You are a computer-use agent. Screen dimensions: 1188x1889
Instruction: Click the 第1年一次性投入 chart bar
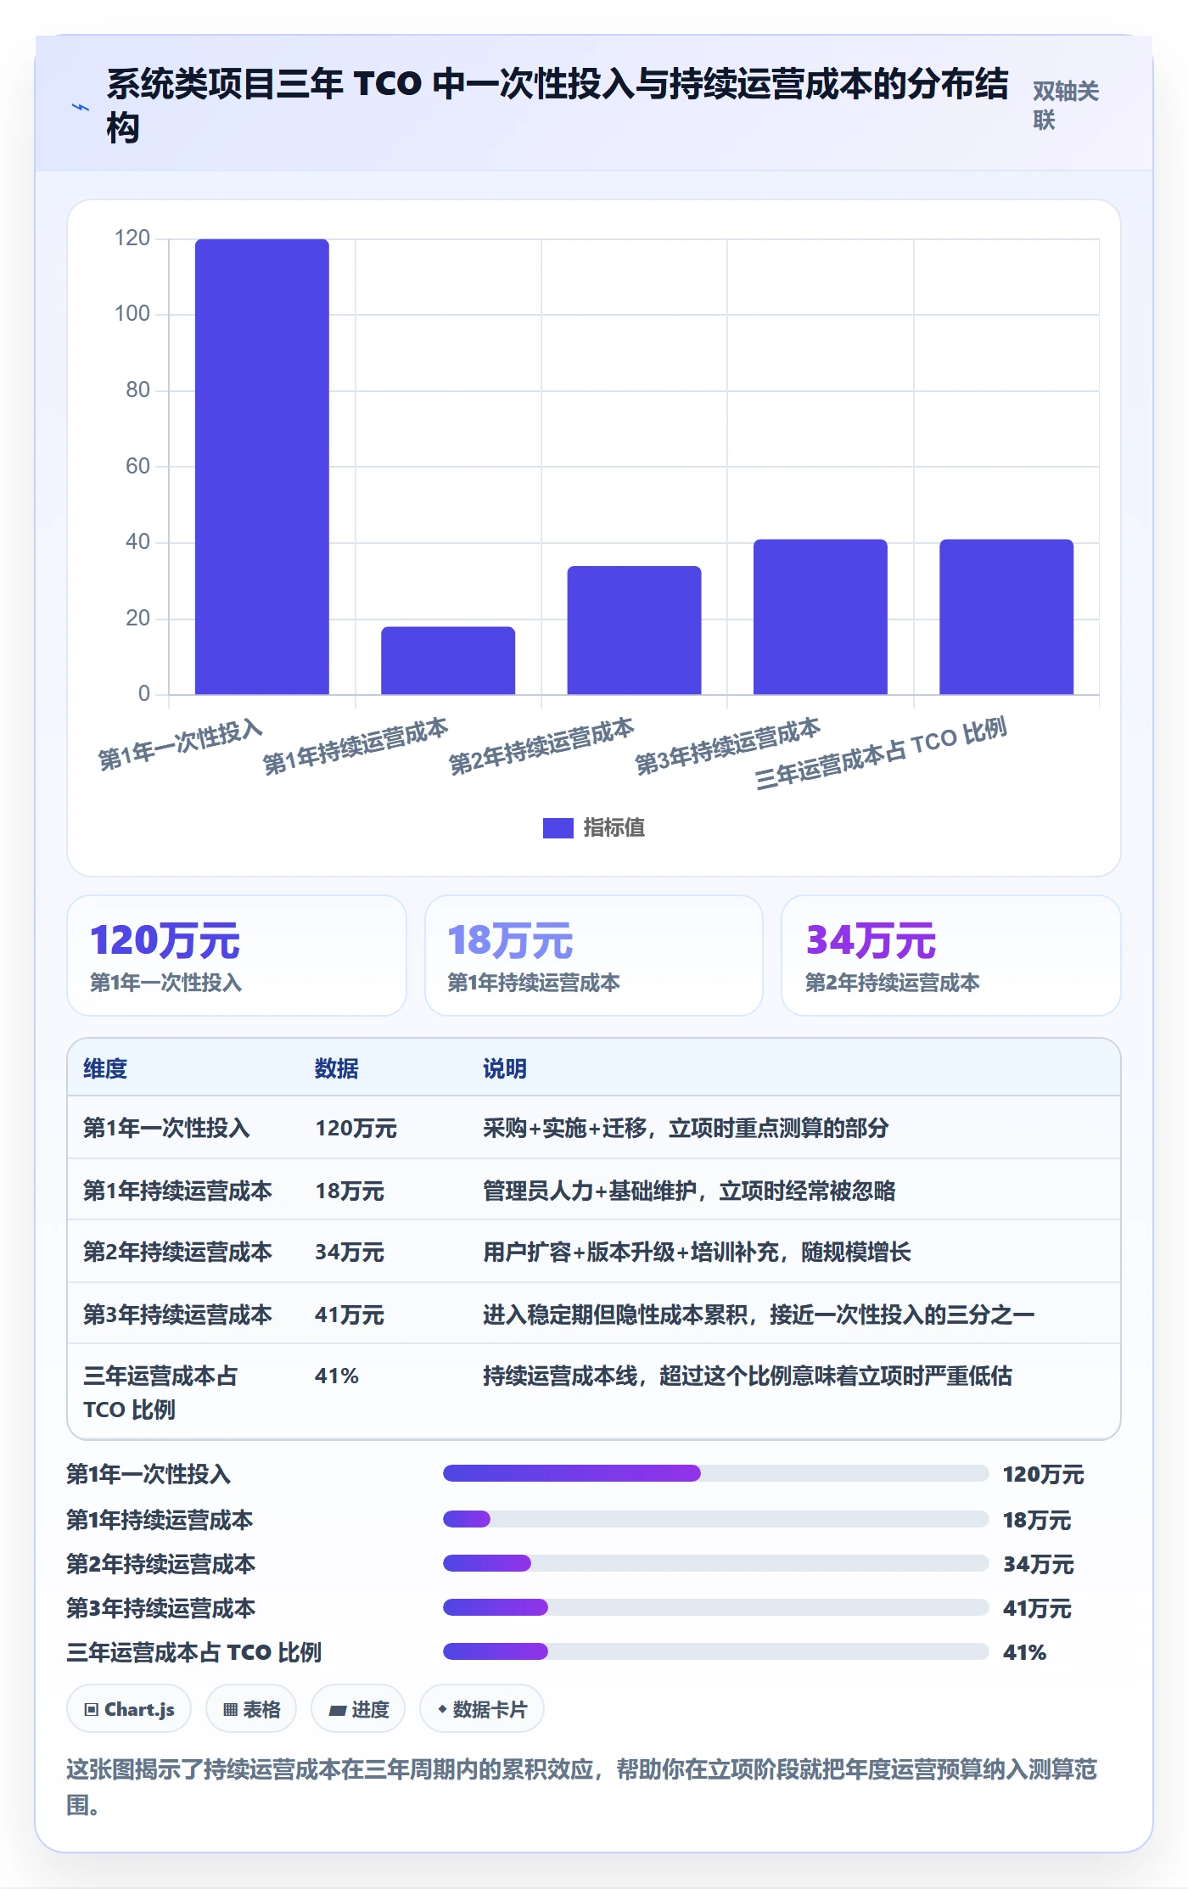click(x=262, y=467)
